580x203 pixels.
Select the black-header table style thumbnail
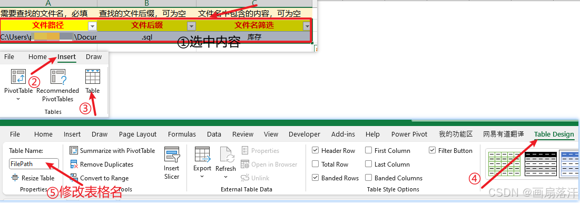541,163
